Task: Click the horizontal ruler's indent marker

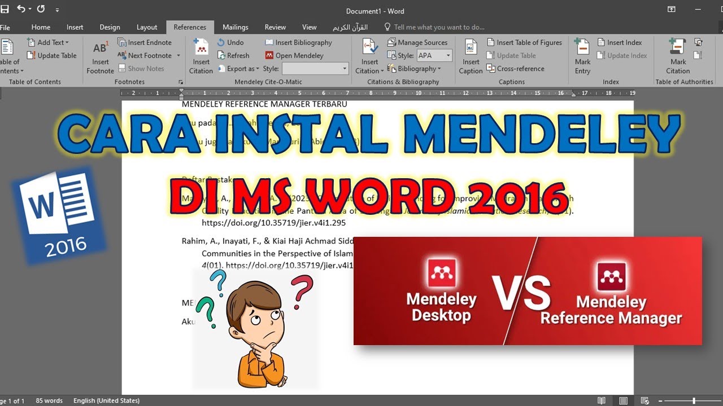Action: coord(181,93)
